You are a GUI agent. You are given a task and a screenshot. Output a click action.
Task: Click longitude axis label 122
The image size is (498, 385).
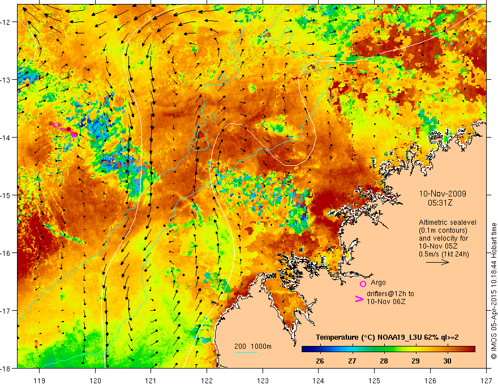[x=207, y=380]
